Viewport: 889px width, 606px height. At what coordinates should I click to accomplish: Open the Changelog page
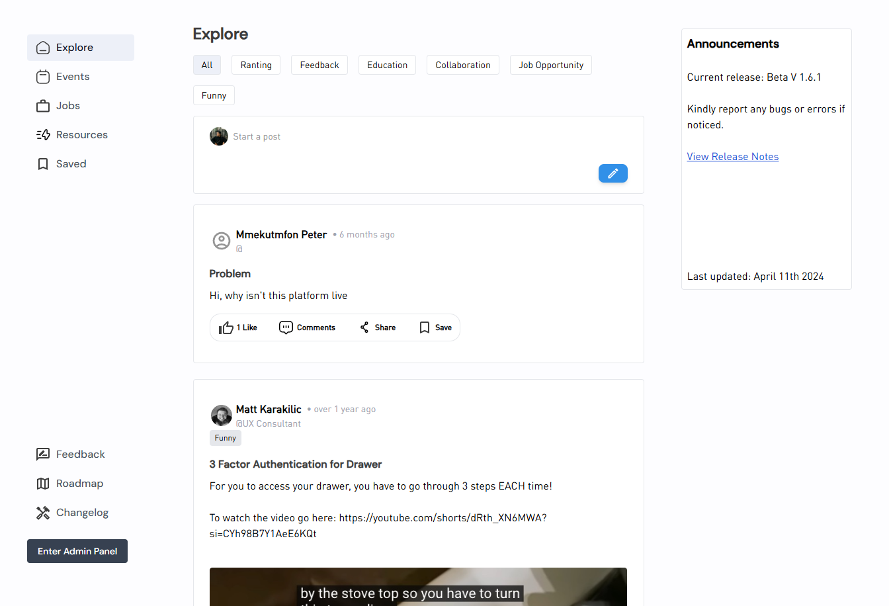click(x=82, y=513)
